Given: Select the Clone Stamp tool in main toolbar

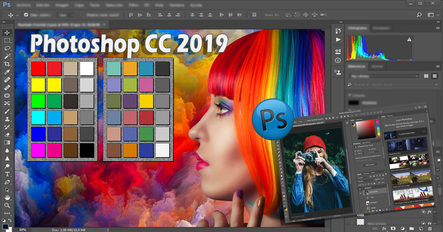Looking at the screenshot, I should (7, 119).
